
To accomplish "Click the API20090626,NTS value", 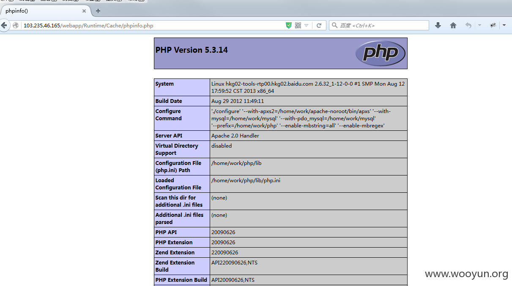I will point(233,280).
